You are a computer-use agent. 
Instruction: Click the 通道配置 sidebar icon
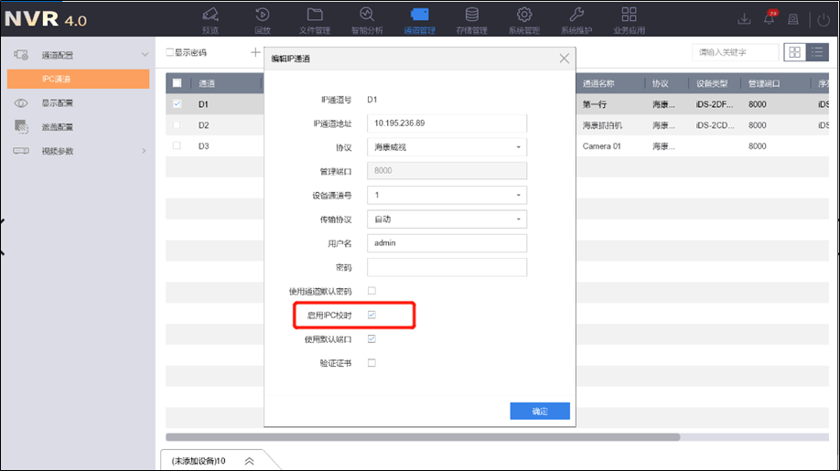point(21,55)
